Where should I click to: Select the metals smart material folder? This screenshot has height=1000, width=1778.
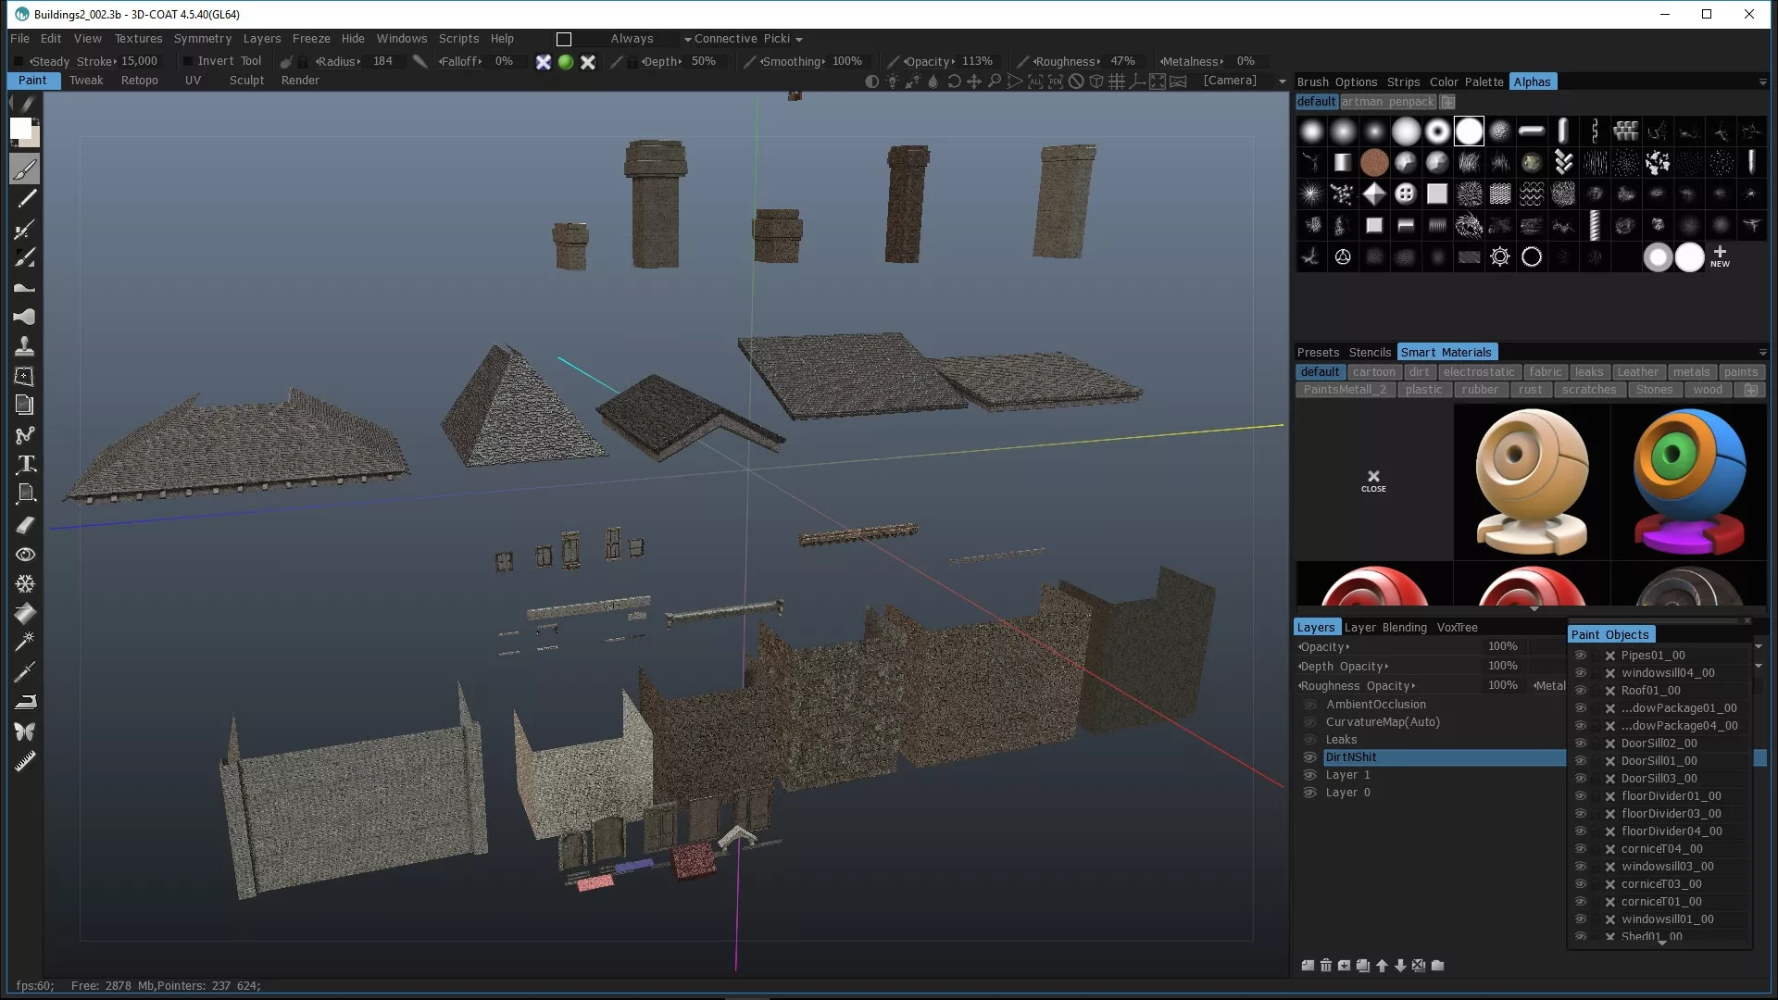1691,372
